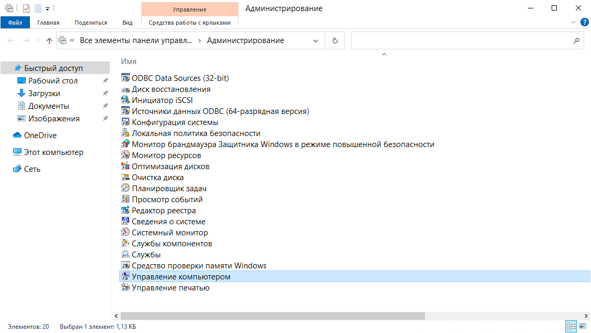The image size is (591, 333).
Task: Click the Монитор ресурсов icon
Action: pyautogui.click(x=125, y=155)
